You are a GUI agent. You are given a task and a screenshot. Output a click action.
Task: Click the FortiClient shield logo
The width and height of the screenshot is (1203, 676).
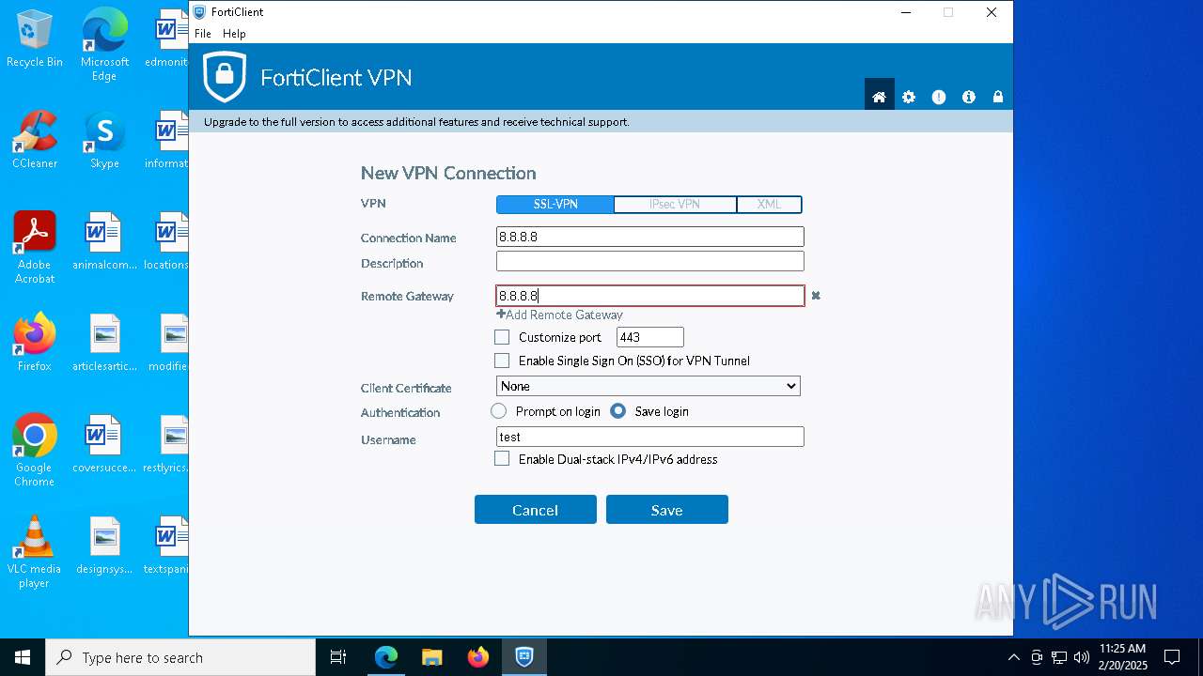click(225, 77)
